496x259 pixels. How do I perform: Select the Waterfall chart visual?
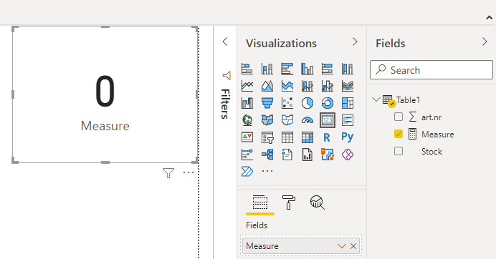click(x=247, y=102)
